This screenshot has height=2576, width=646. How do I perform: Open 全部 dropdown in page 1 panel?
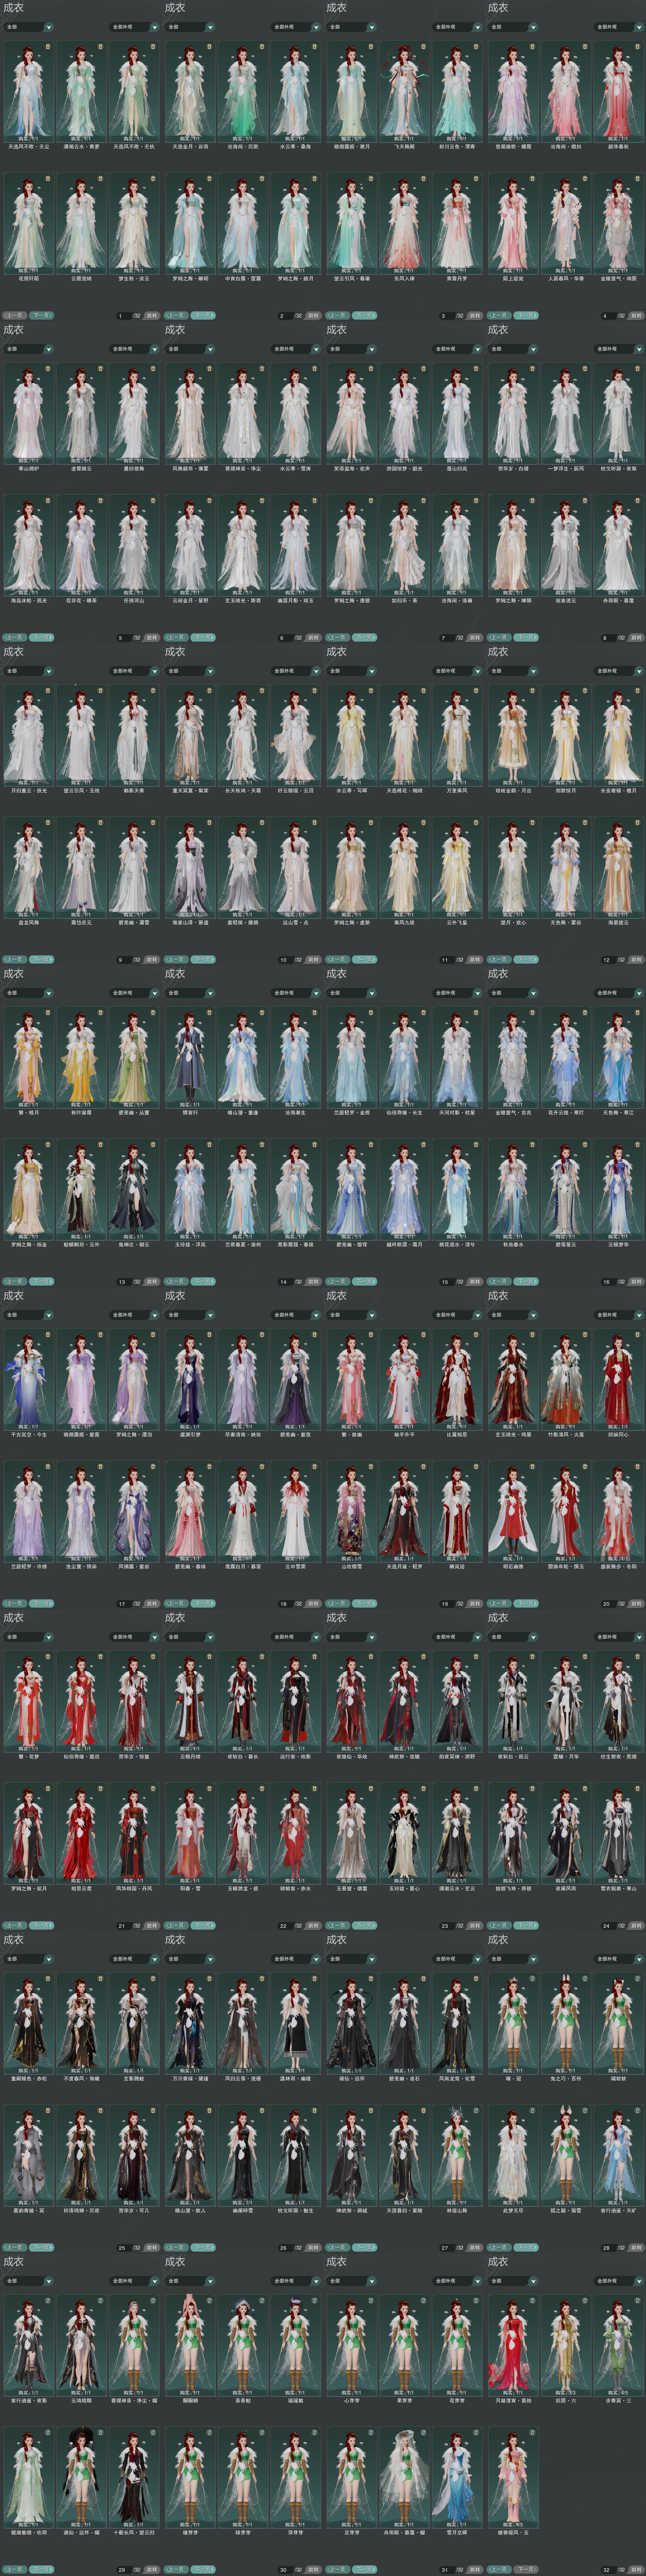[29, 27]
